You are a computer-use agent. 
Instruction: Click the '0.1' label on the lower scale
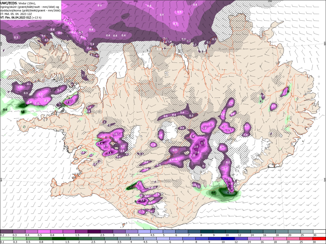(2, 242)
